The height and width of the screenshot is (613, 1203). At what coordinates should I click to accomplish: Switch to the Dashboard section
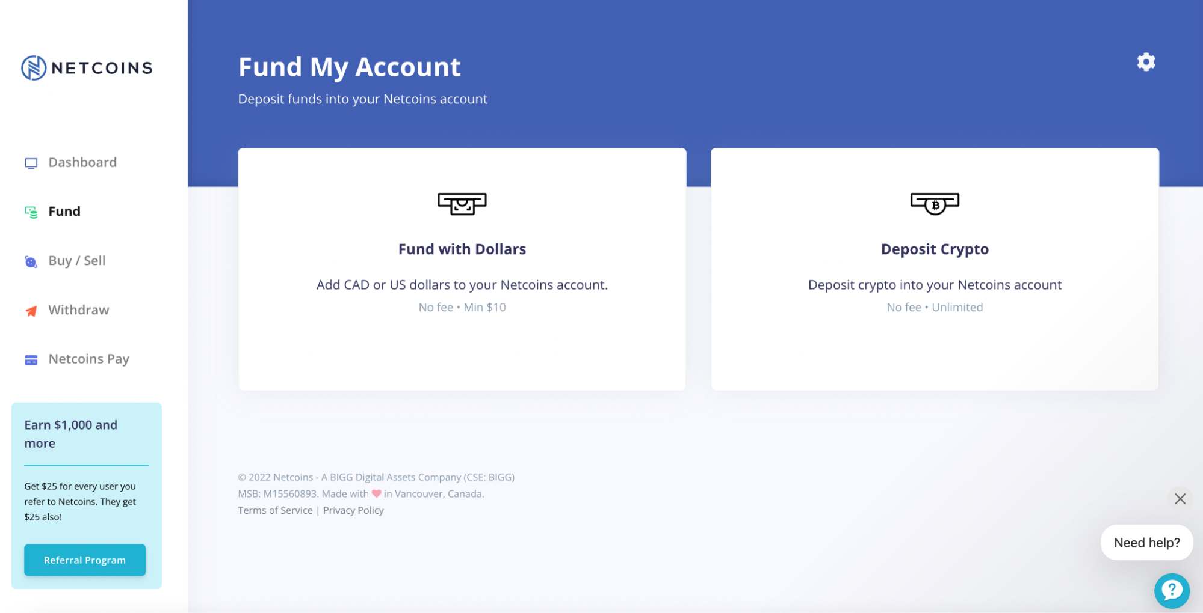click(x=82, y=162)
